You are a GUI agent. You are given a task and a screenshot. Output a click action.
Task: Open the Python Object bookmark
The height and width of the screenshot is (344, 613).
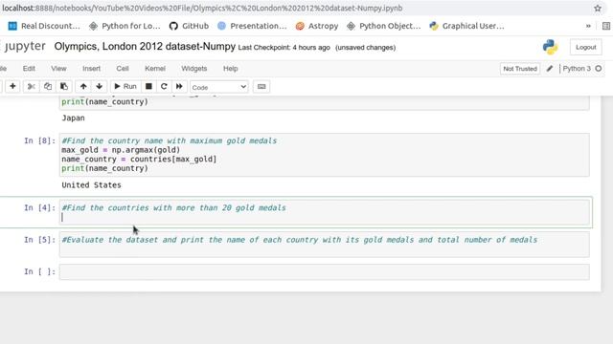tap(384, 26)
